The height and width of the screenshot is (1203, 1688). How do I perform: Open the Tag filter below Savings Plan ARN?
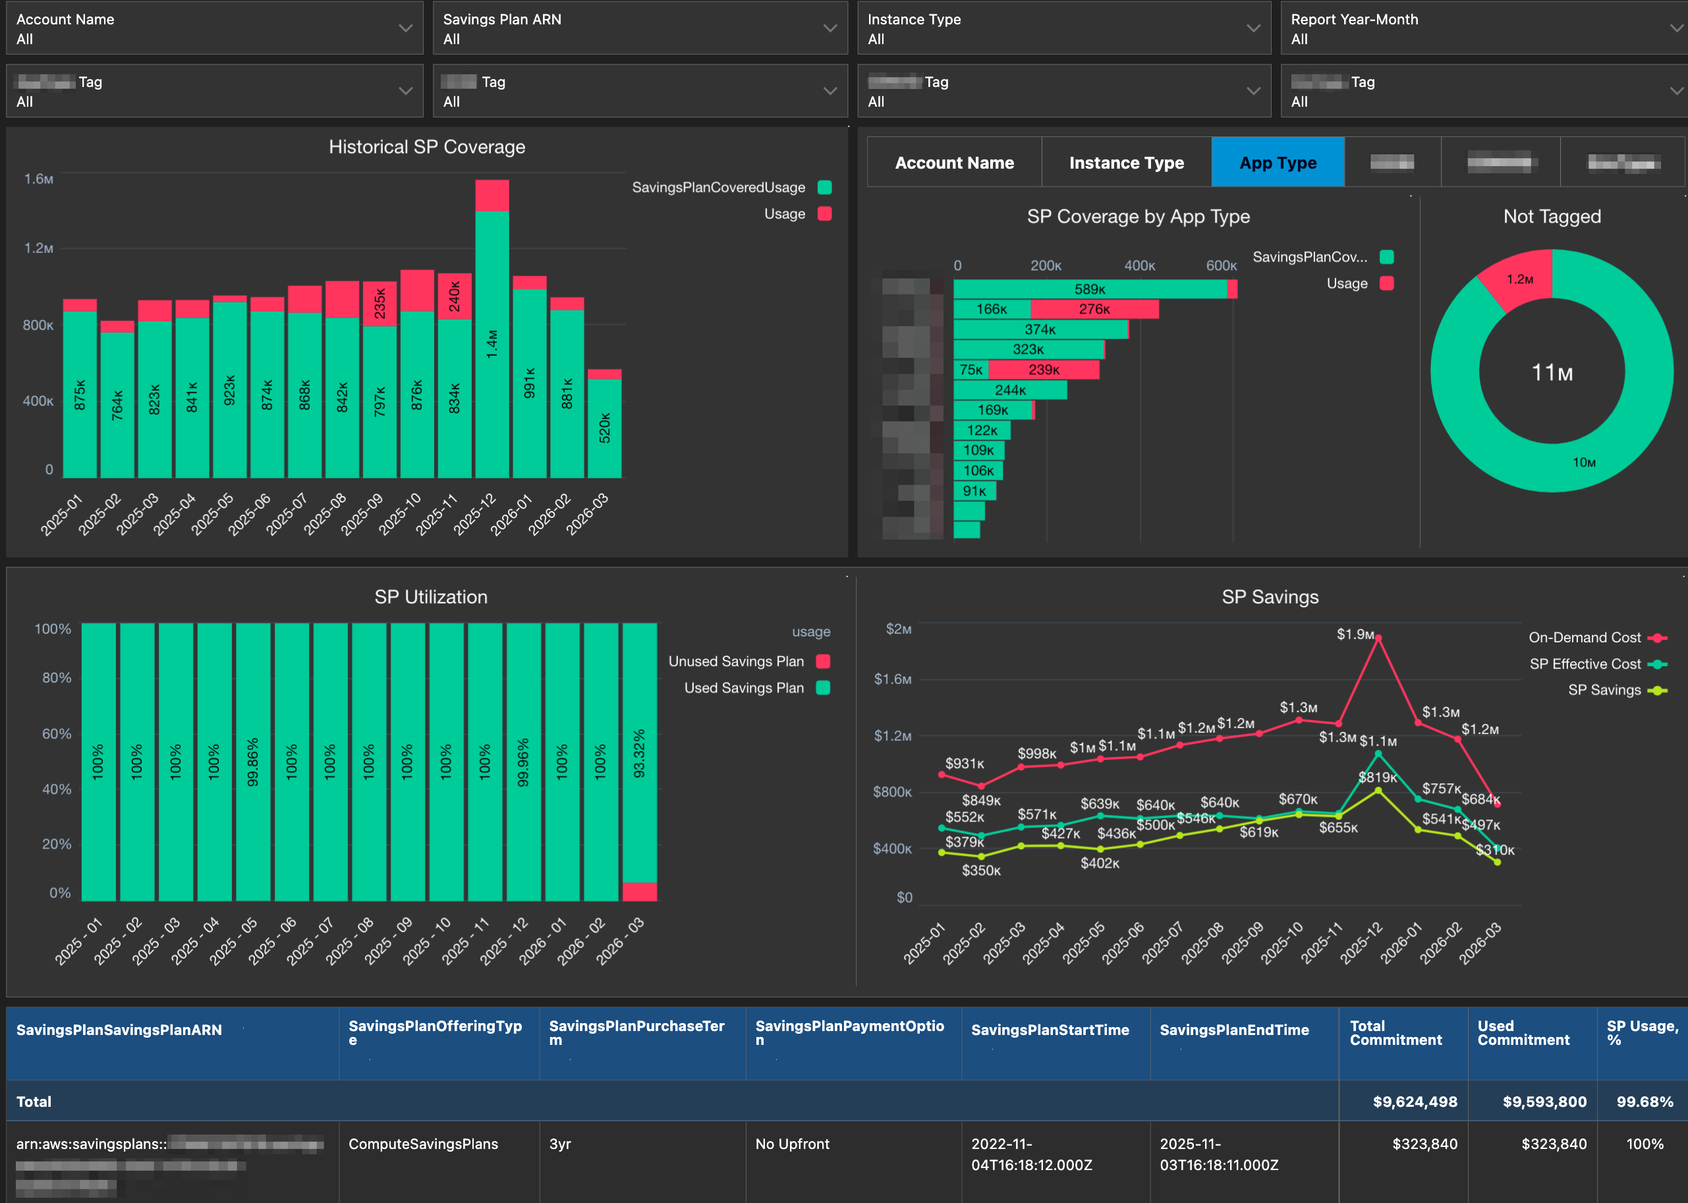(640, 91)
